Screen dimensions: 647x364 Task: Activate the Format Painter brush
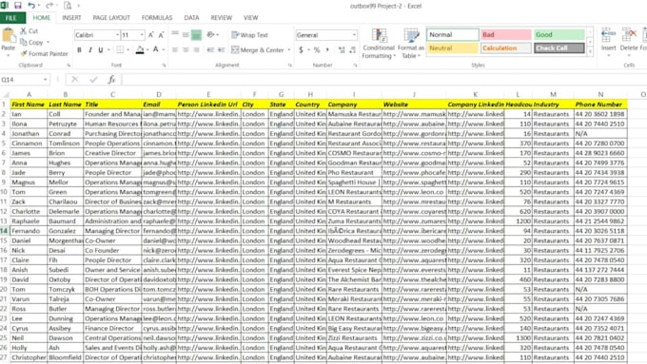click(x=24, y=53)
